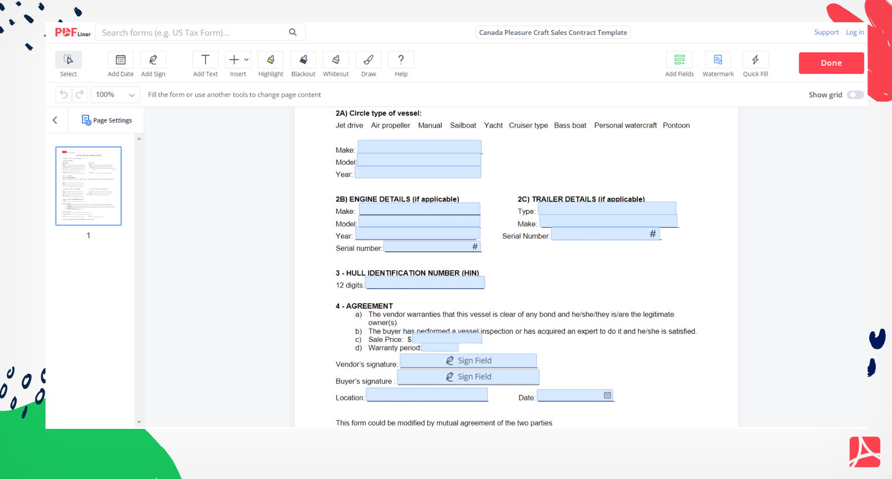
Task: Click the Location field
Action: coord(427,394)
